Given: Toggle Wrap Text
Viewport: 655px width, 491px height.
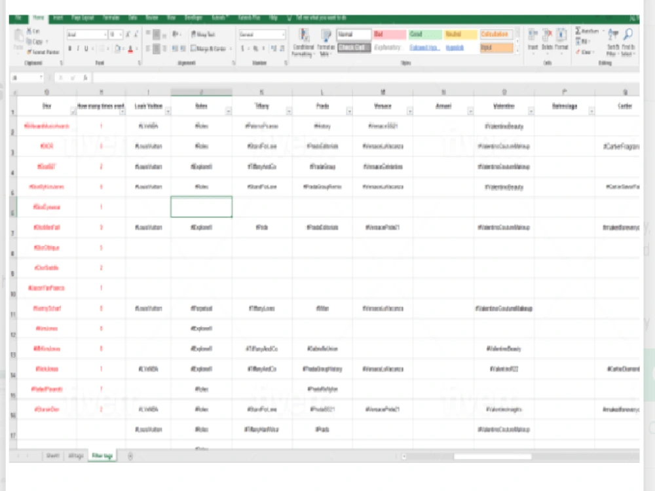Looking at the screenshot, I should 203,34.
